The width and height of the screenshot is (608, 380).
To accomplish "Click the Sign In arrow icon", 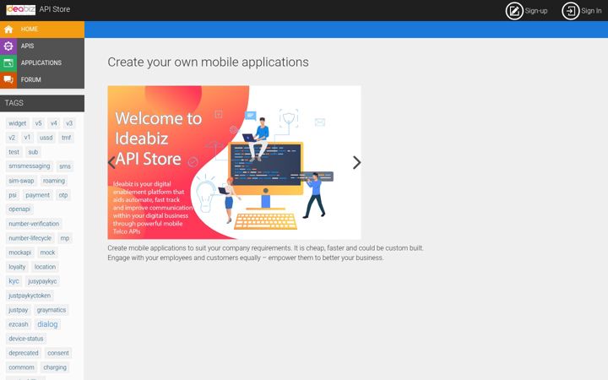I will [x=570, y=11].
